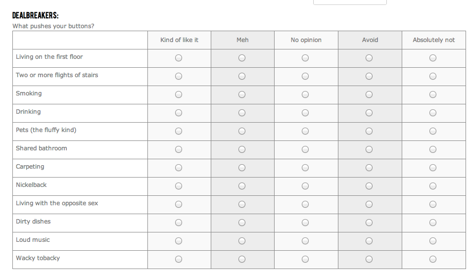Choose "Absolutely not" for Nickelback

pyautogui.click(x=433, y=186)
